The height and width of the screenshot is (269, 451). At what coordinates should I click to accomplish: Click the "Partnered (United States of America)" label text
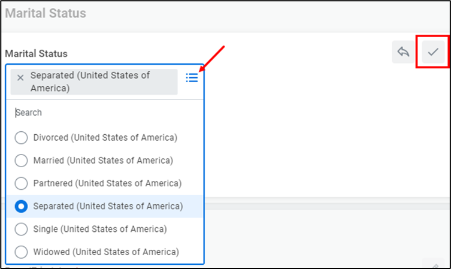point(107,183)
